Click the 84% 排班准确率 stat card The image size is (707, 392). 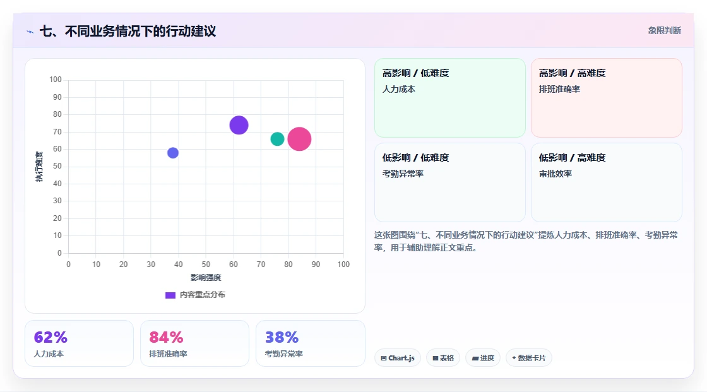(195, 343)
